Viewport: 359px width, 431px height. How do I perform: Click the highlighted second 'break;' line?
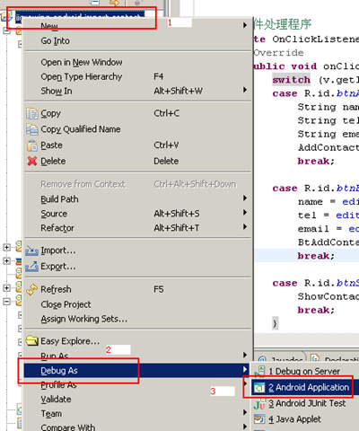coord(316,256)
